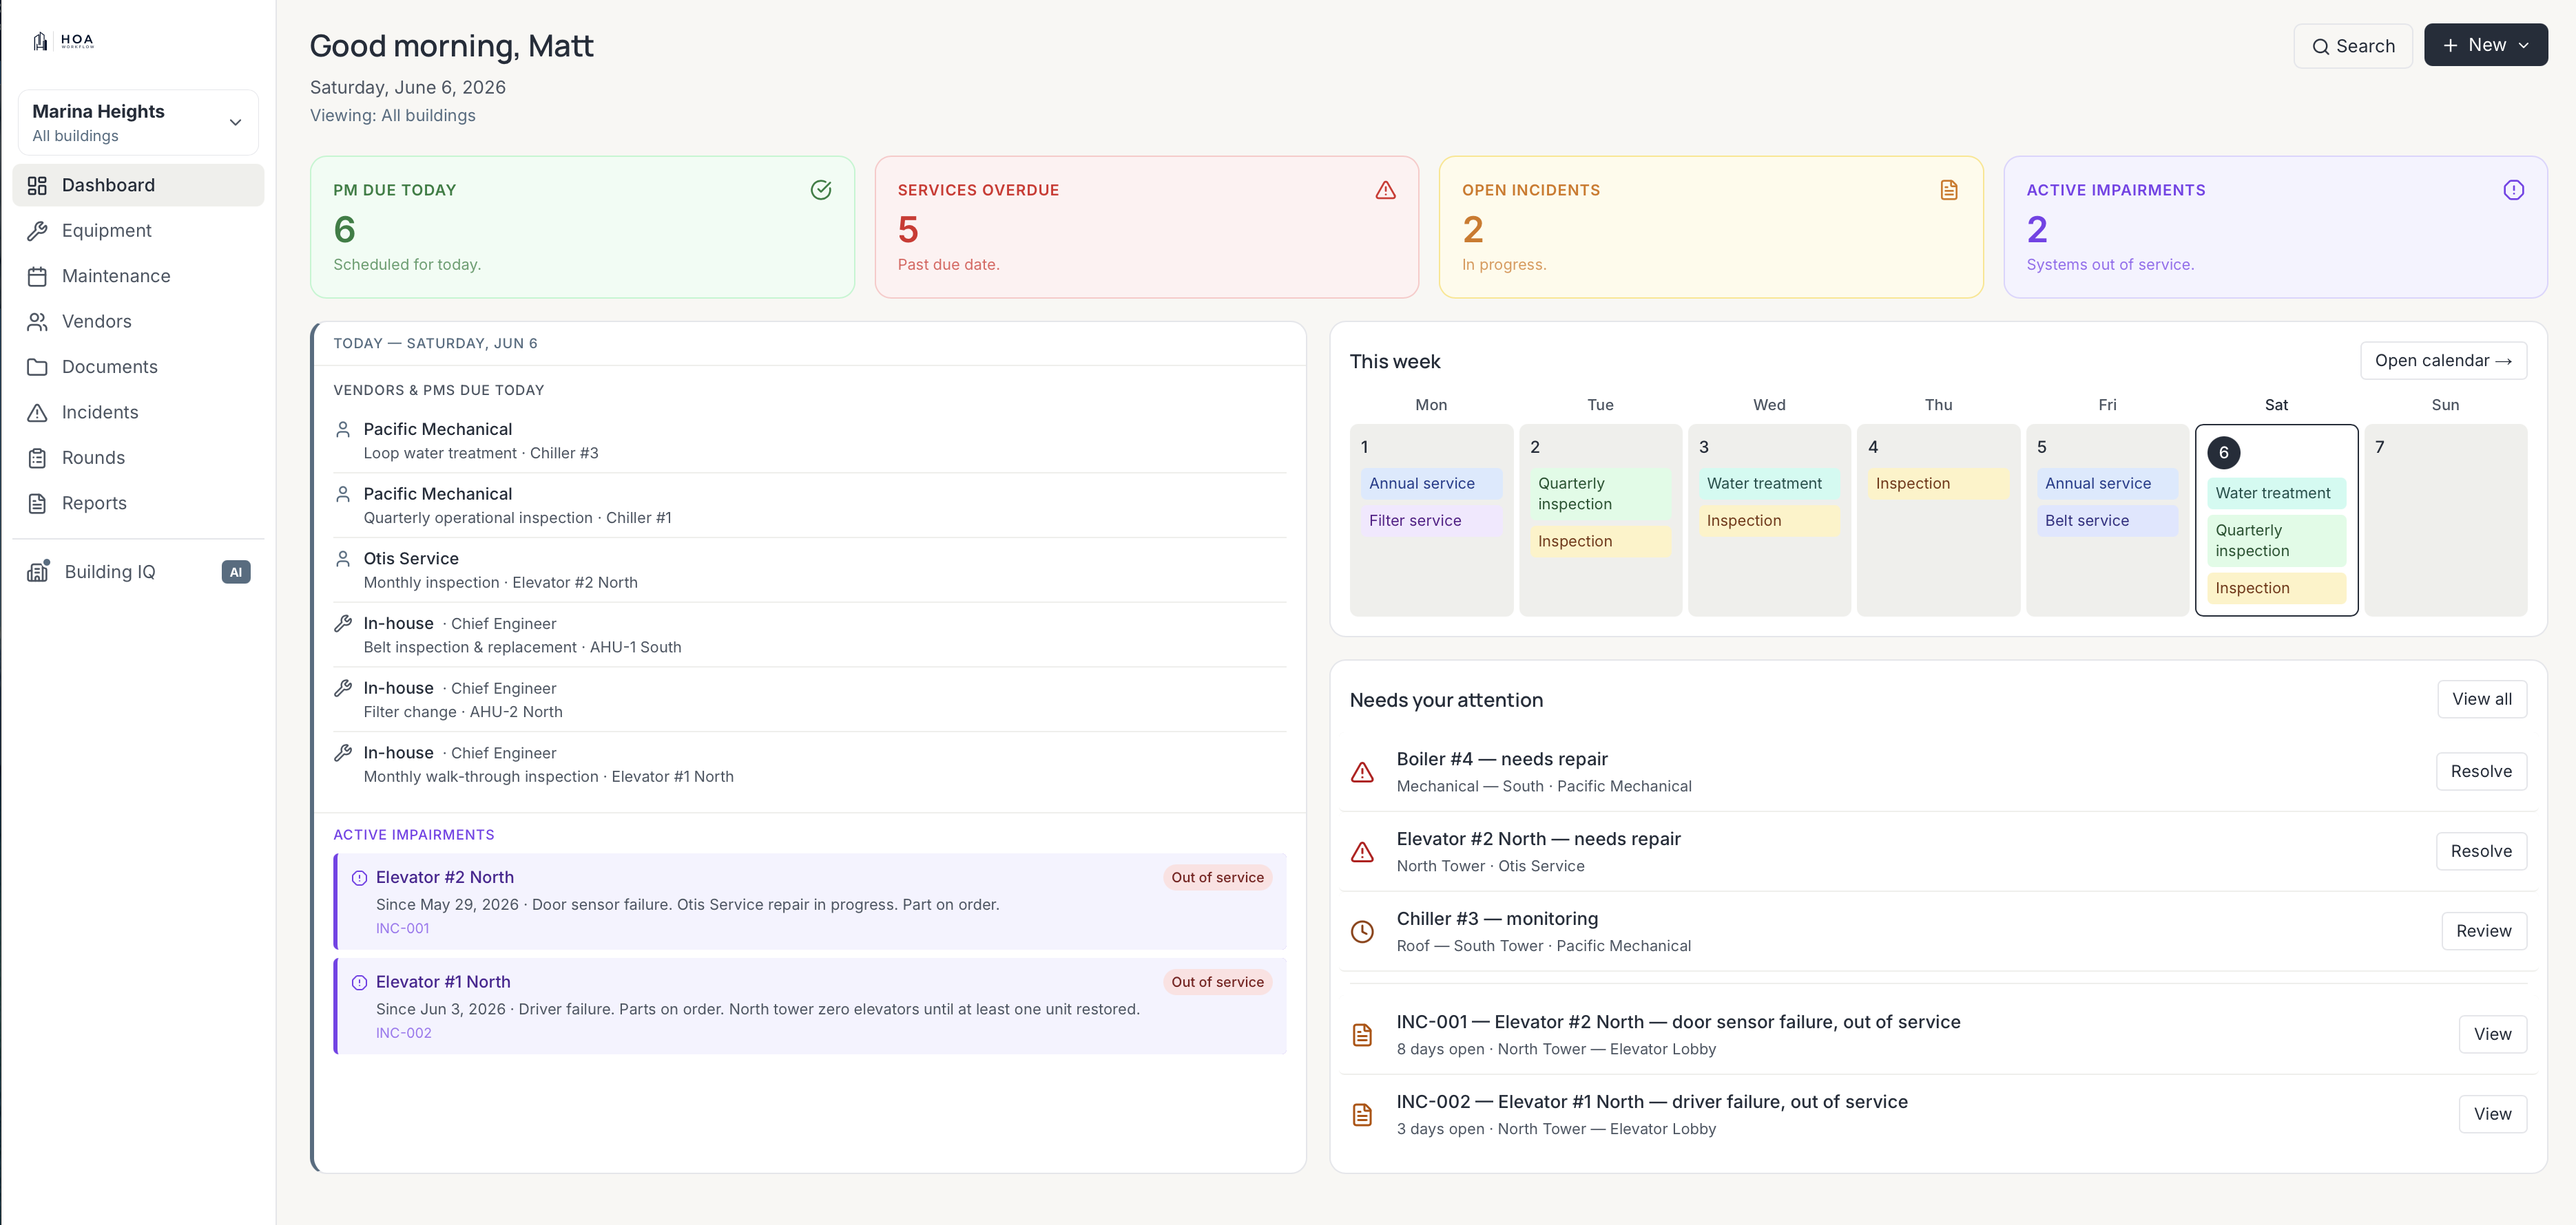Viewport: 2576px width, 1225px height.
Task: Open the INC-002 incident link
Action: click(403, 1033)
